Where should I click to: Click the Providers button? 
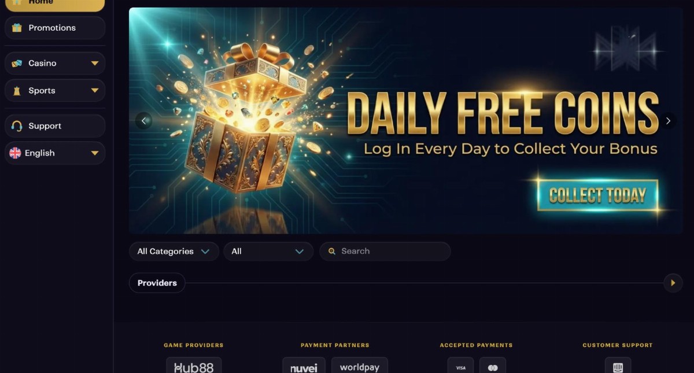click(x=157, y=283)
